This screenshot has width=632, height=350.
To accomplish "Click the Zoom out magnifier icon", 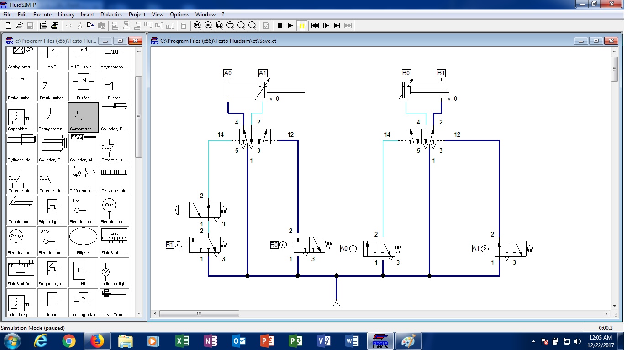I will pos(252,26).
